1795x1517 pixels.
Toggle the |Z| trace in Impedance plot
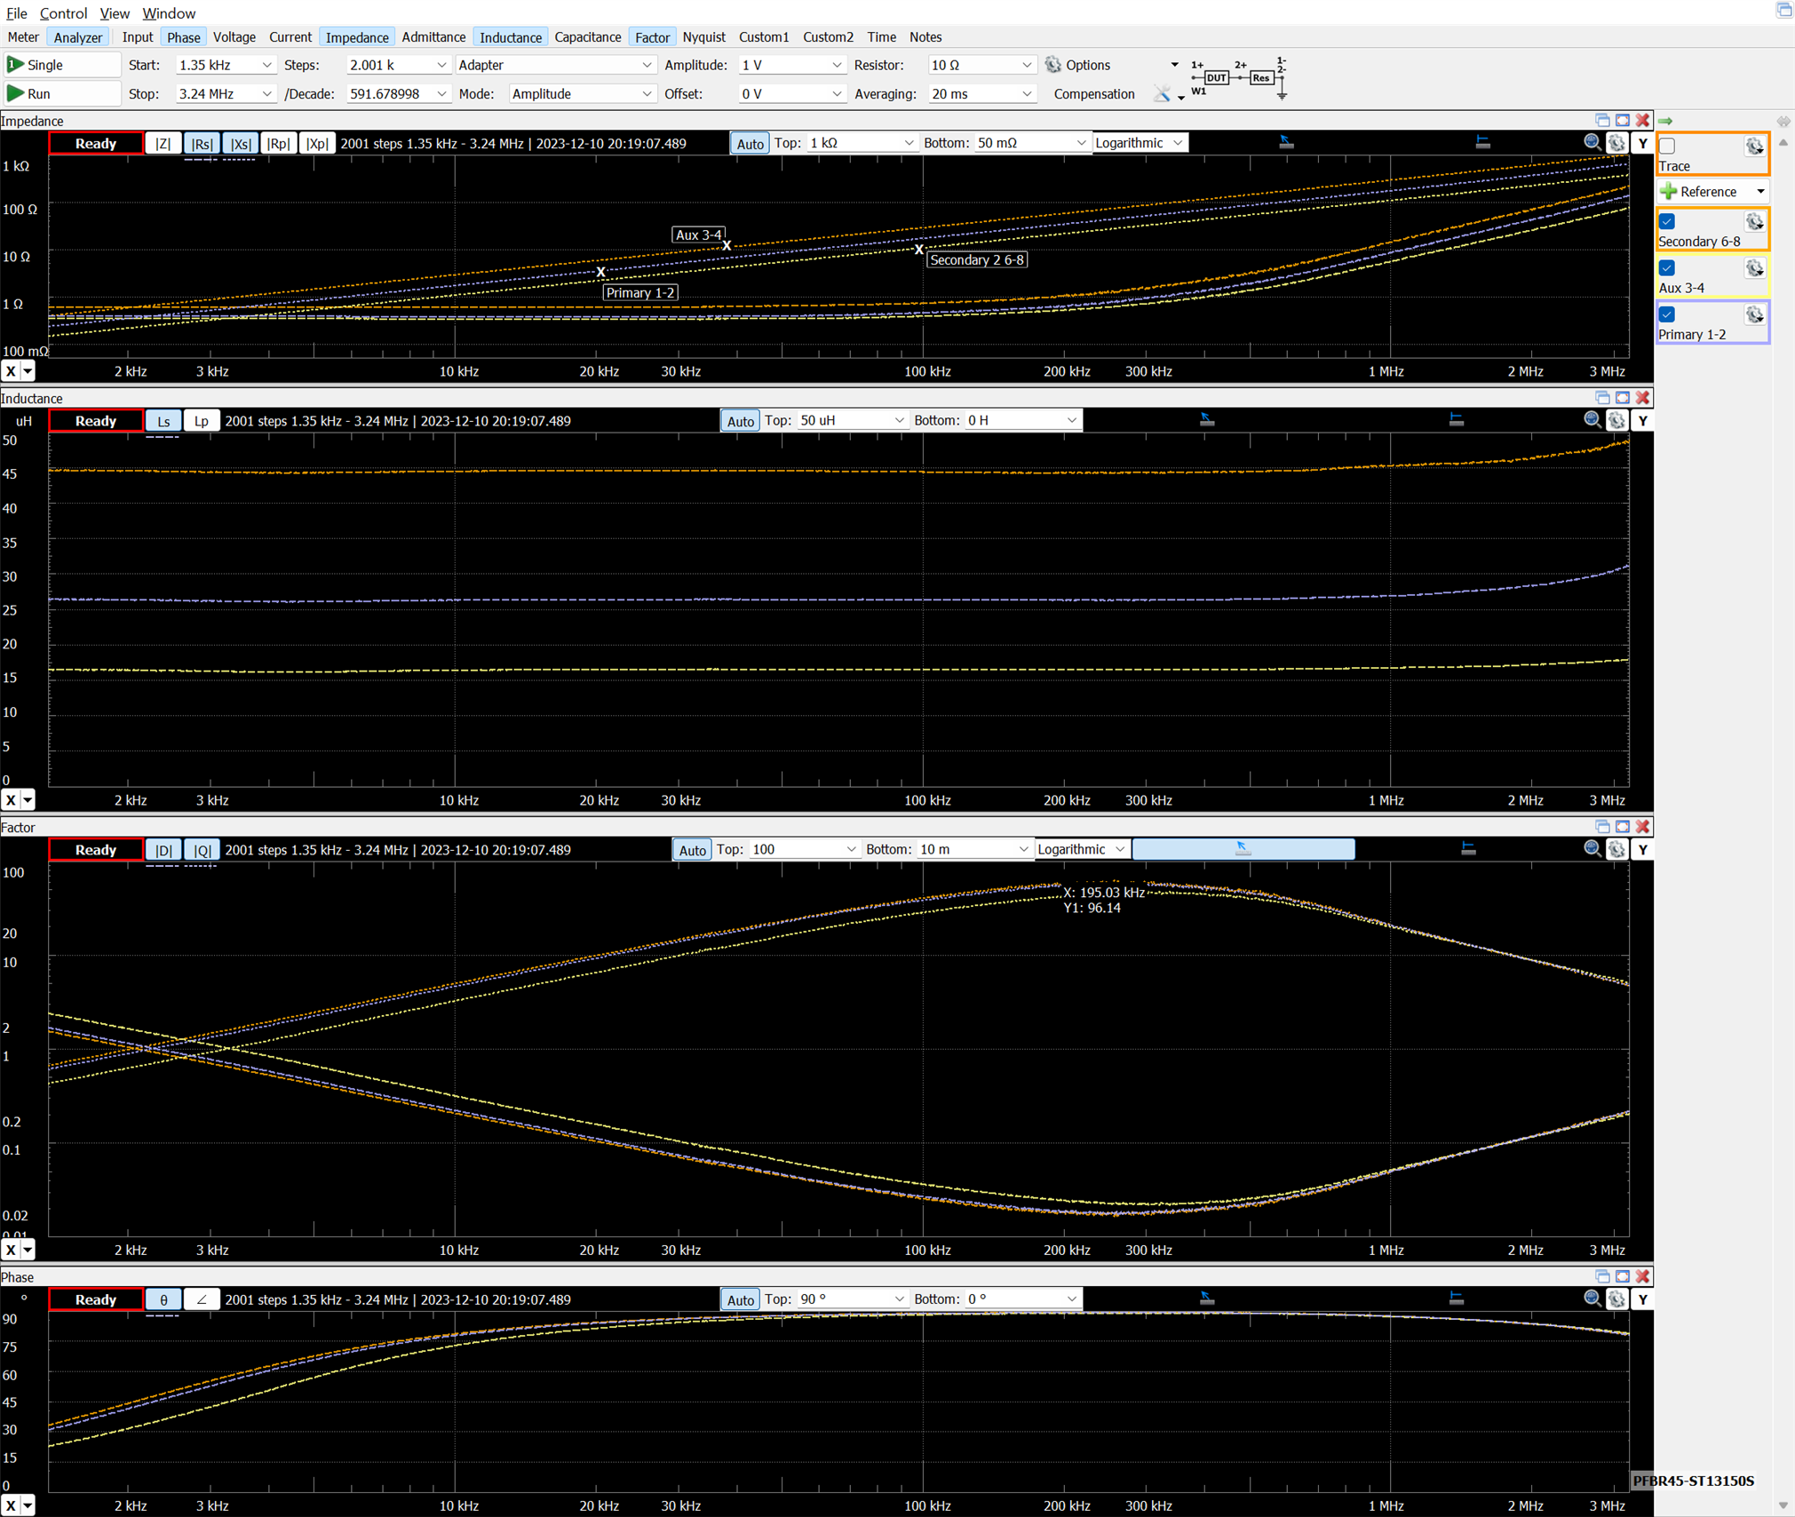coord(163,143)
